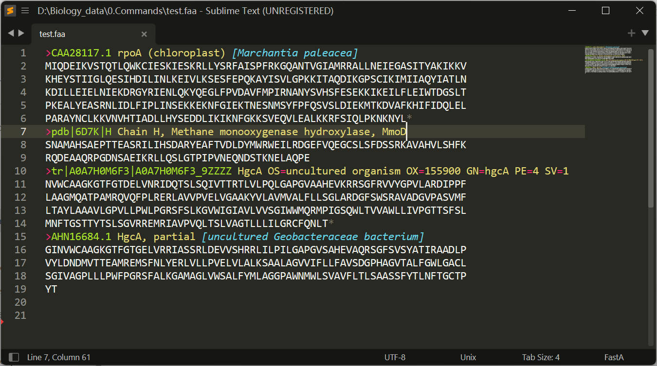This screenshot has width=657, height=366.
Task: Open the hamburger menu icon
Action: pos(25,11)
